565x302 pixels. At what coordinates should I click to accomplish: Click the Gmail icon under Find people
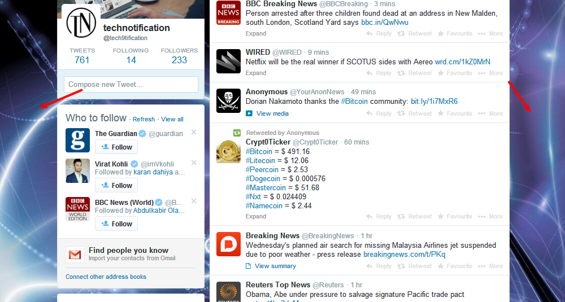75,255
